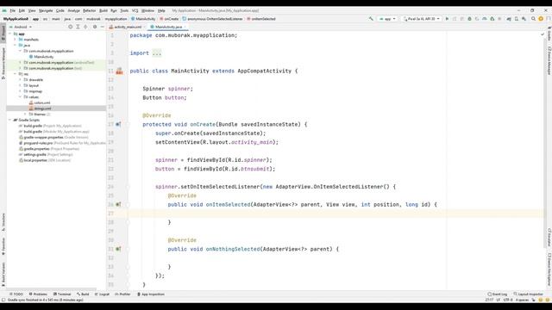Open Resource Manager side tab
Viewport: 552px width, 310px height.
[3, 63]
